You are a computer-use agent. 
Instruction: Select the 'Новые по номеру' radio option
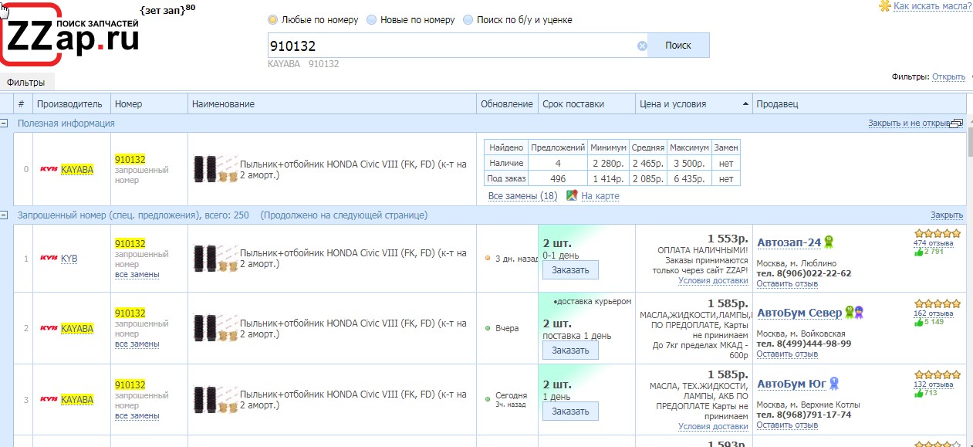(x=372, y=20)
